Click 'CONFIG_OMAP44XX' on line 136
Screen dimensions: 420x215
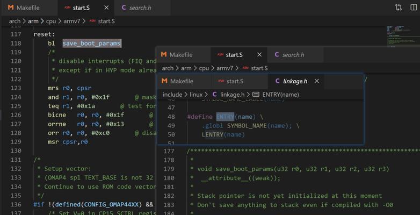tap(112, 205)
